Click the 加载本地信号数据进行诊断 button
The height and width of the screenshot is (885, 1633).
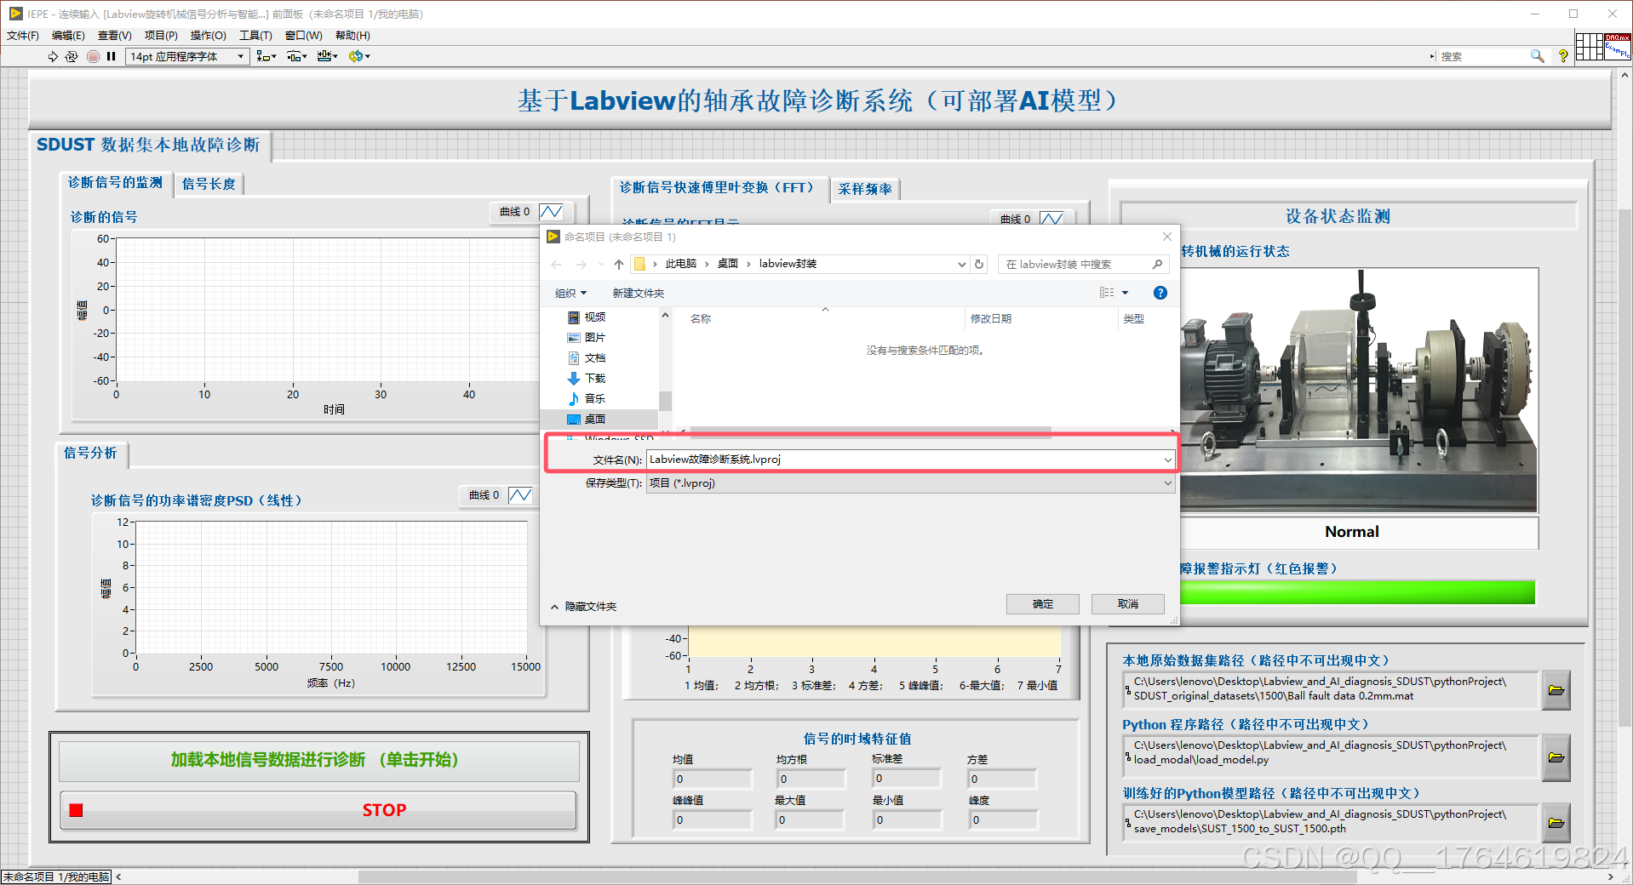318,760
